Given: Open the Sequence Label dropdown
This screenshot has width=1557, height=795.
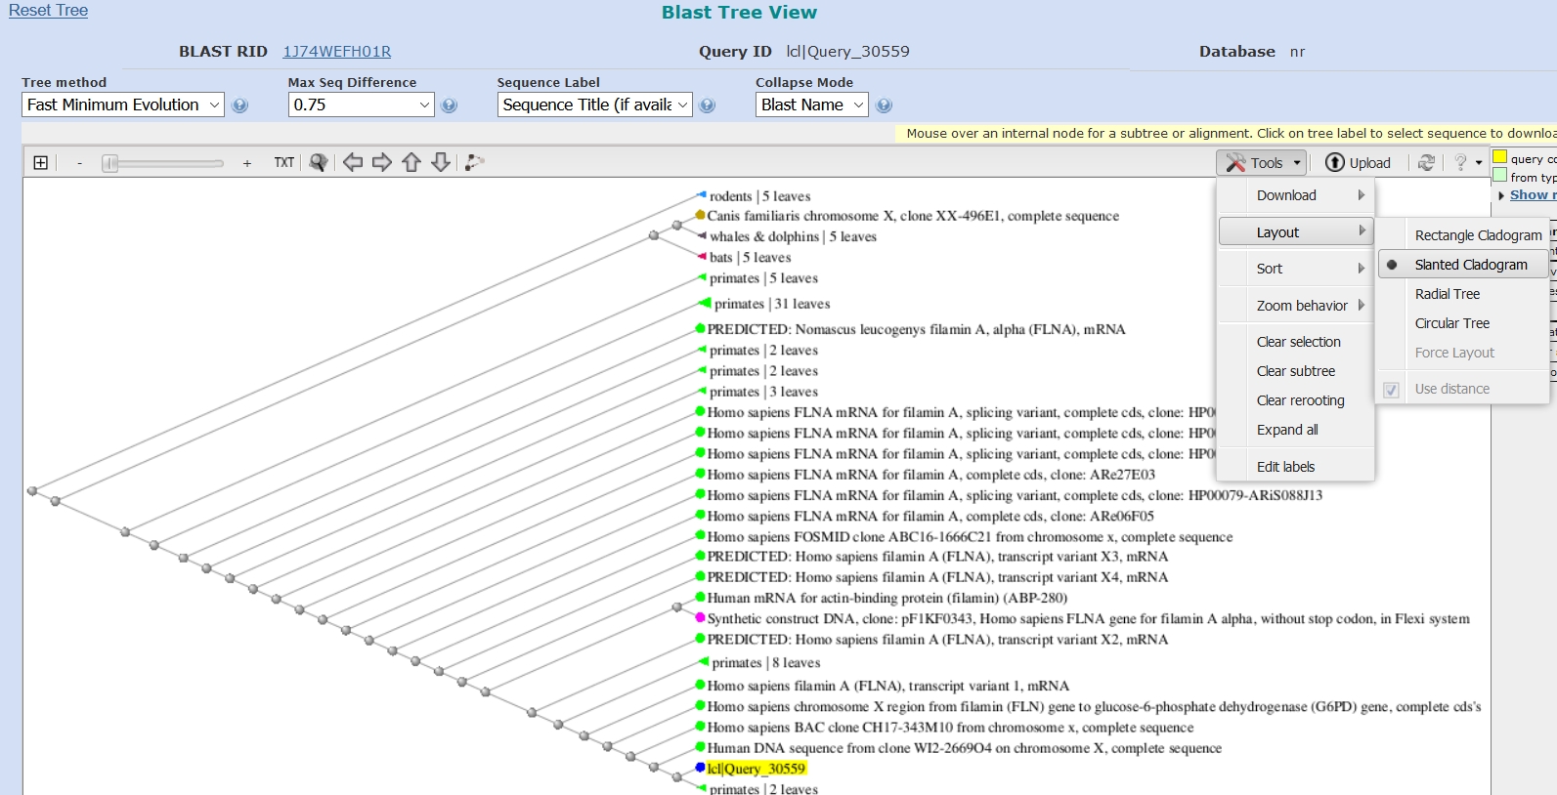Looking at the screenshot, I should click(x=595, y=105).
